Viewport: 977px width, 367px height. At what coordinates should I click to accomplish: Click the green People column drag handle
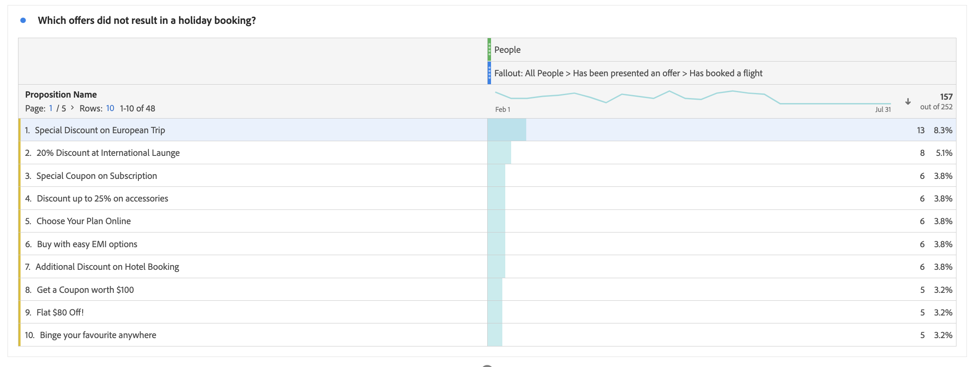pos(489,49)
